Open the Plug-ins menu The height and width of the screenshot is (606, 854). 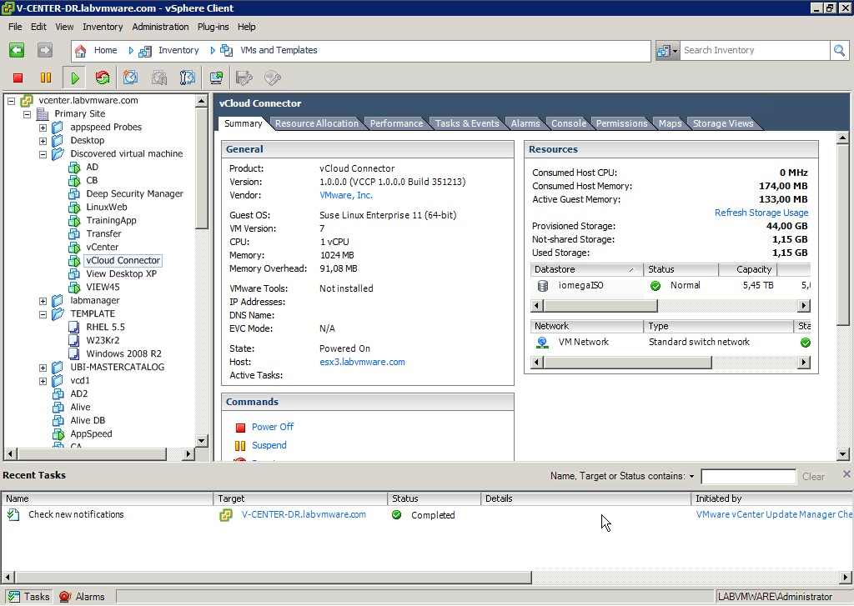pyautogui.click(x=213, y=27)
